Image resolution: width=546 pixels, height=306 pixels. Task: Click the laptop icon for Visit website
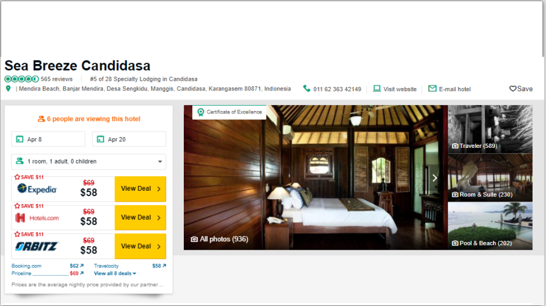(377, 88)
